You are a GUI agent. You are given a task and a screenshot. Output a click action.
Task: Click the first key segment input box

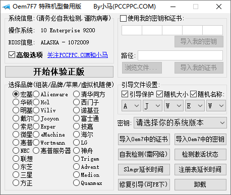point(132,30)
